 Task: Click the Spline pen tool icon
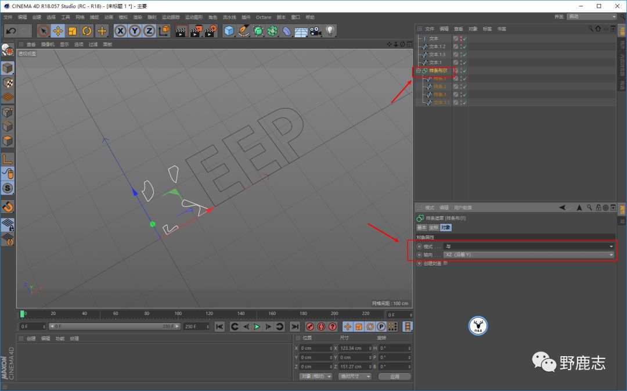click(x=244, y=31)
